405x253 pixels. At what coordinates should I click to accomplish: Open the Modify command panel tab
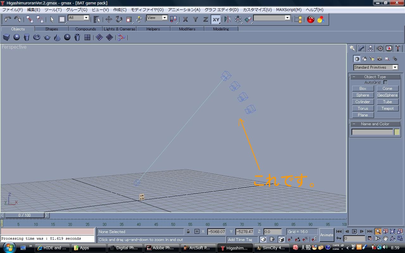click(x=361, y=48)
